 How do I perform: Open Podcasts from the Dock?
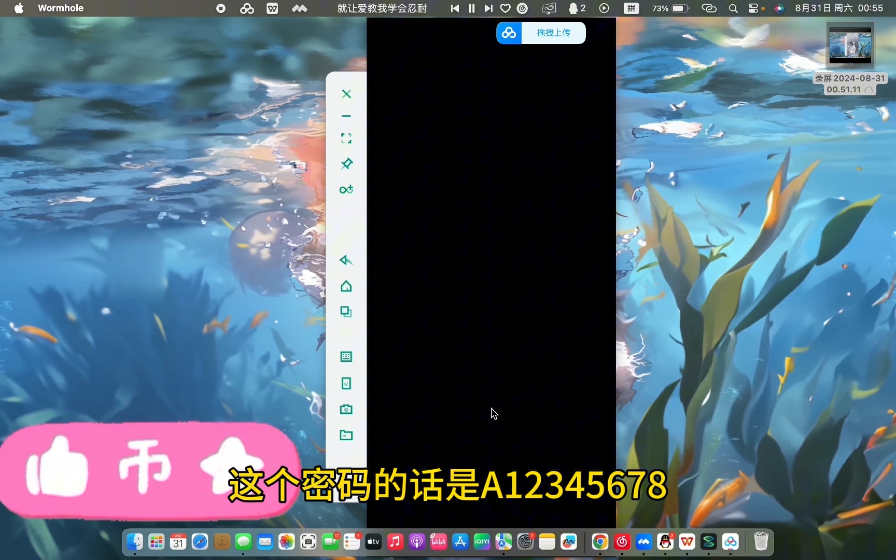[417, 542]
